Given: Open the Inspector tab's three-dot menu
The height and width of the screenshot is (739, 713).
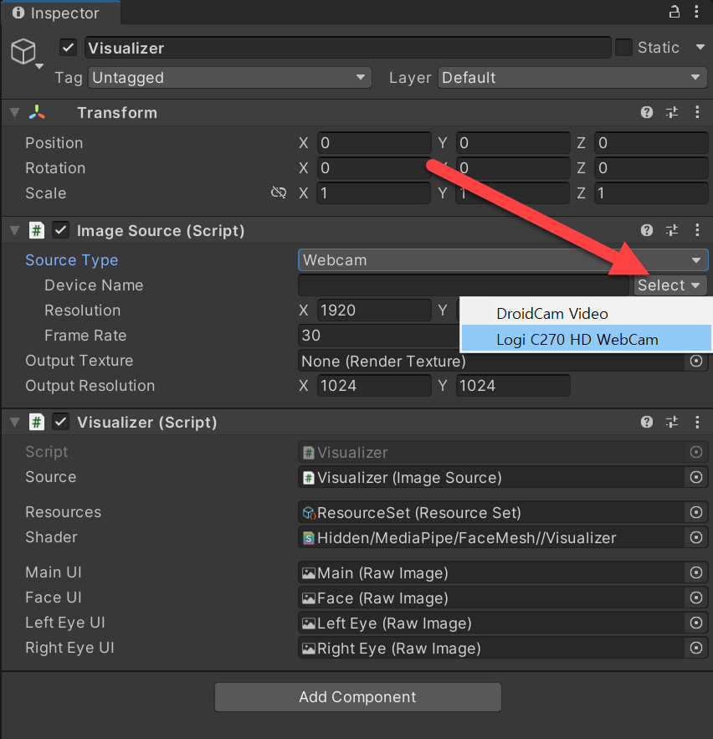Looking at the screenshot, I should pos(696,12).
